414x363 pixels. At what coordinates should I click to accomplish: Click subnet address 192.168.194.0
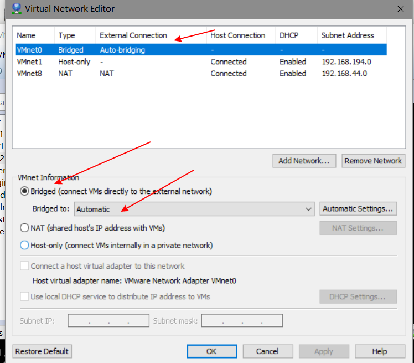(346, 62)
